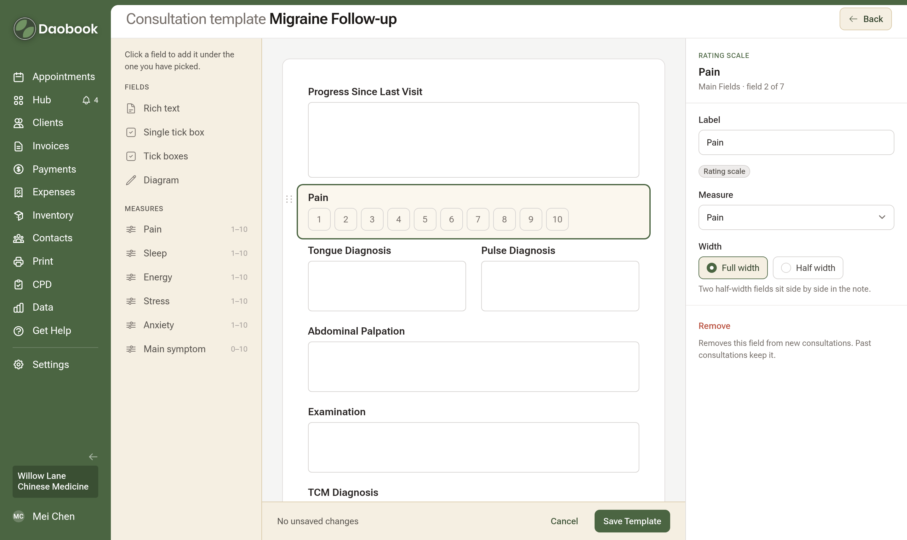Go to Inventory
907x540 pixels.
[x=55, y=215]
